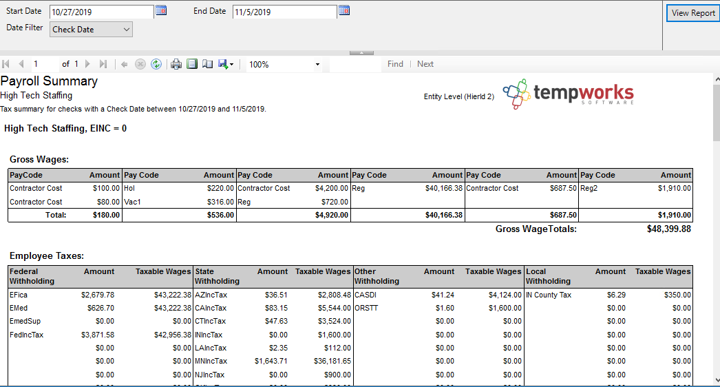Click the Stop rendering icon
Screen dimensions: 720x387
click(140, 64)
